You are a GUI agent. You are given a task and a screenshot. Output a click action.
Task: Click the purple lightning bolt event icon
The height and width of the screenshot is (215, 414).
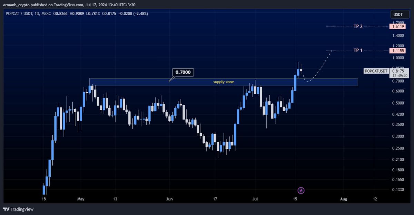tap(301, 190)
